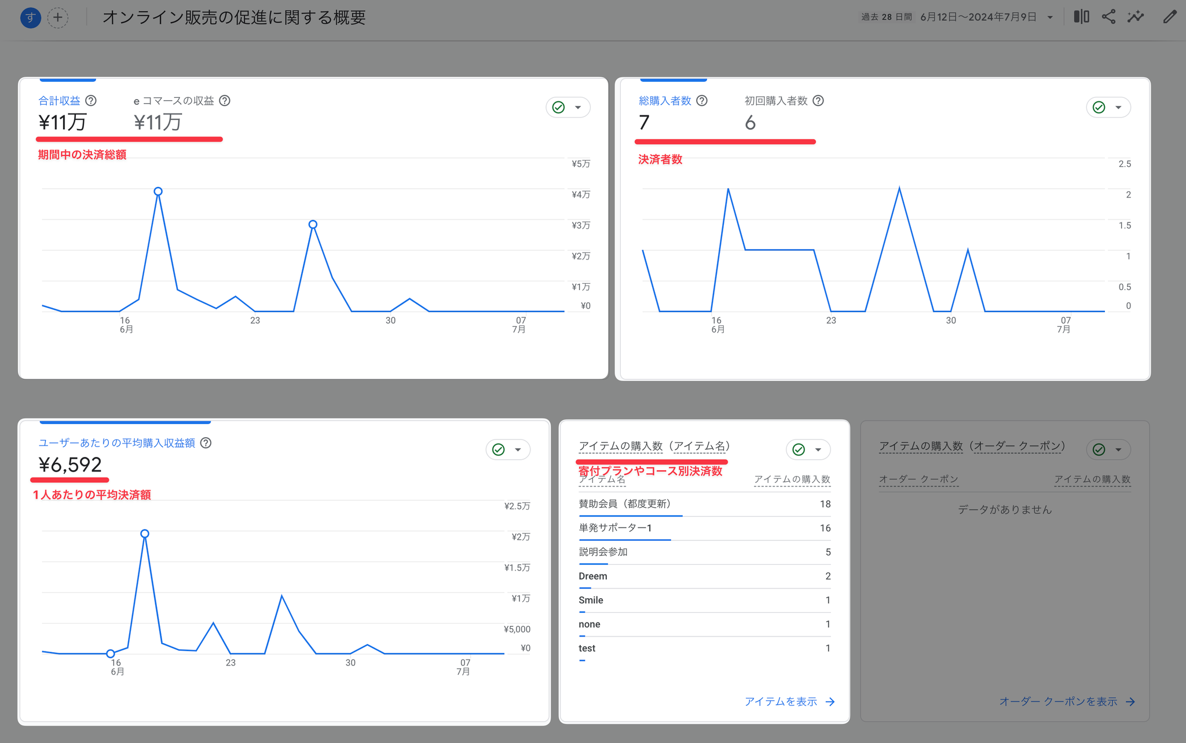The height and width of the screenshot is (743, 1186).
Task: Expand the revenue card status dropdown
Action: tap(568, 107)
